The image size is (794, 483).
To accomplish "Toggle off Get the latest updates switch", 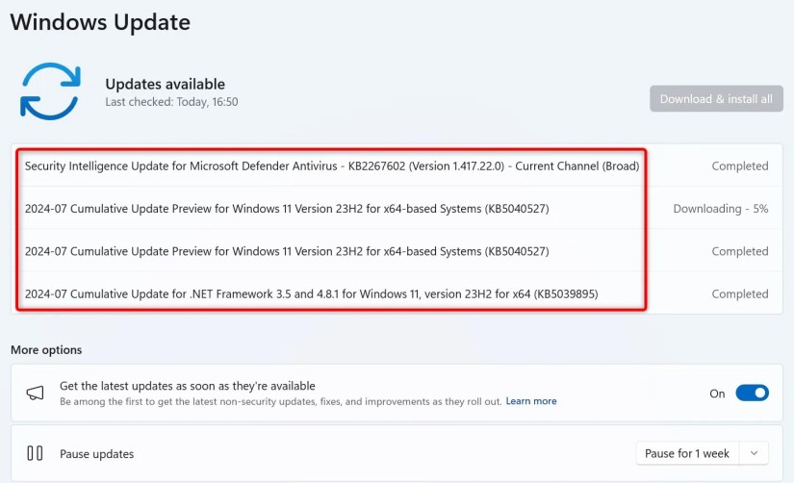I will click(752, 393).
